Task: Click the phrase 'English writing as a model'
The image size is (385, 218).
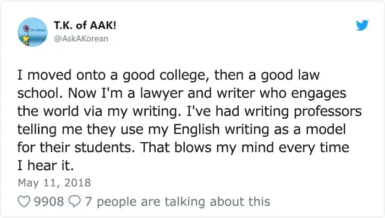Action: 259,130
